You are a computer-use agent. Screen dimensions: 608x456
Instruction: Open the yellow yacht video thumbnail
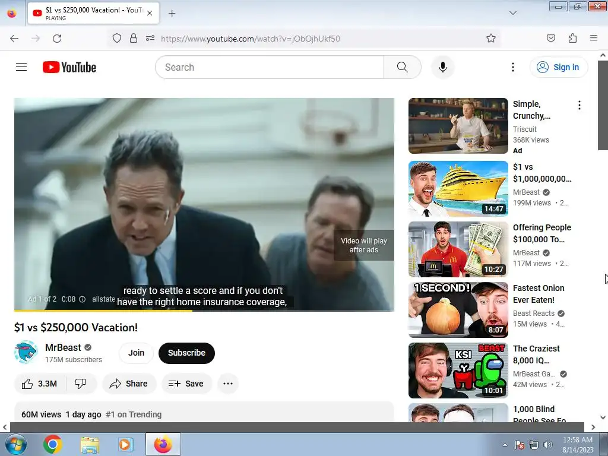click(x=458, y=189)
